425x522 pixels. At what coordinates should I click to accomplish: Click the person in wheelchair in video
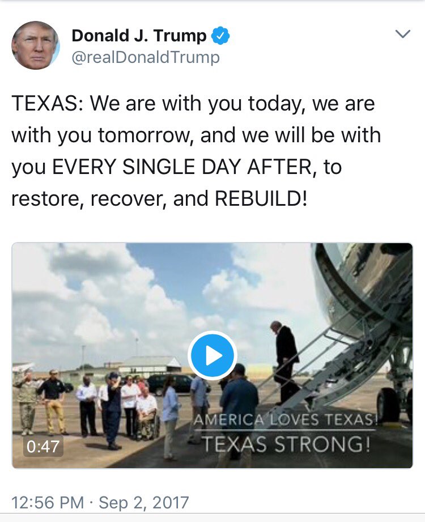click(146, 413)
